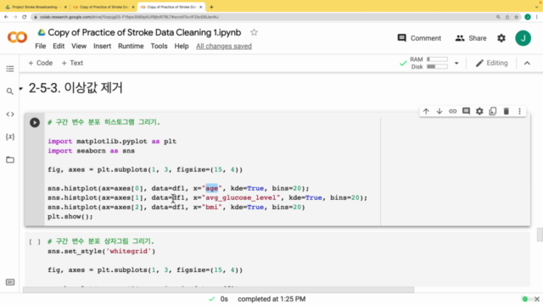
Task: Mirror cell in tab icon
Action: point(493,111)
